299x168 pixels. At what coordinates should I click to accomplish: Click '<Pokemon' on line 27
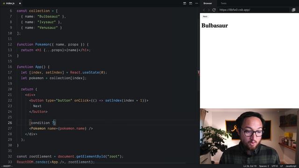click(37, 129)
